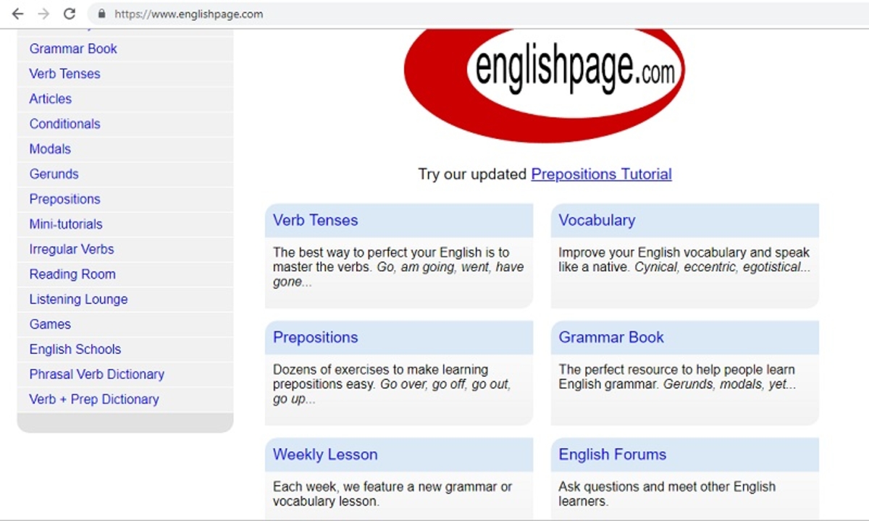Click the browser back arrow
The image size is (869, 521).
[x=17, y=14]
